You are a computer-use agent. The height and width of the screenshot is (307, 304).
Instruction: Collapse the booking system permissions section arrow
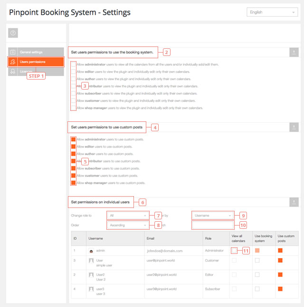(x=294, y=53)
